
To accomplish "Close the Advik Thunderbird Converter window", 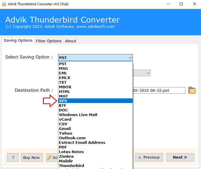I will point(194,4).
